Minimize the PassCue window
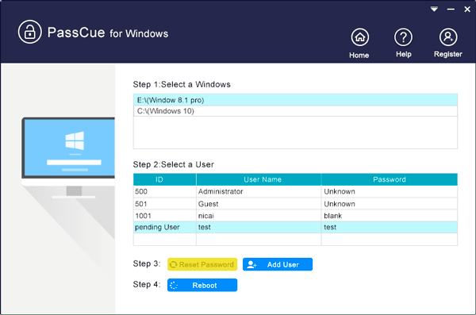Image resolution: width=476 pixels, height=315 pixels. tap(451, 10)
